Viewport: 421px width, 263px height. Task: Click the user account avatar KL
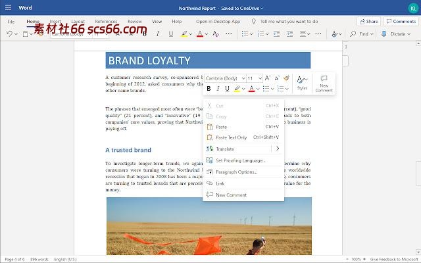(411, 8)
